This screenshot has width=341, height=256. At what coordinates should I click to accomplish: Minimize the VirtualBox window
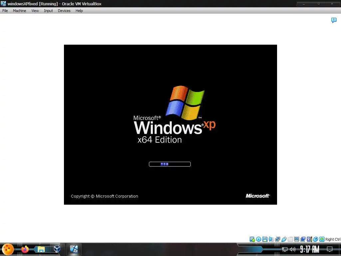(304, 4)
